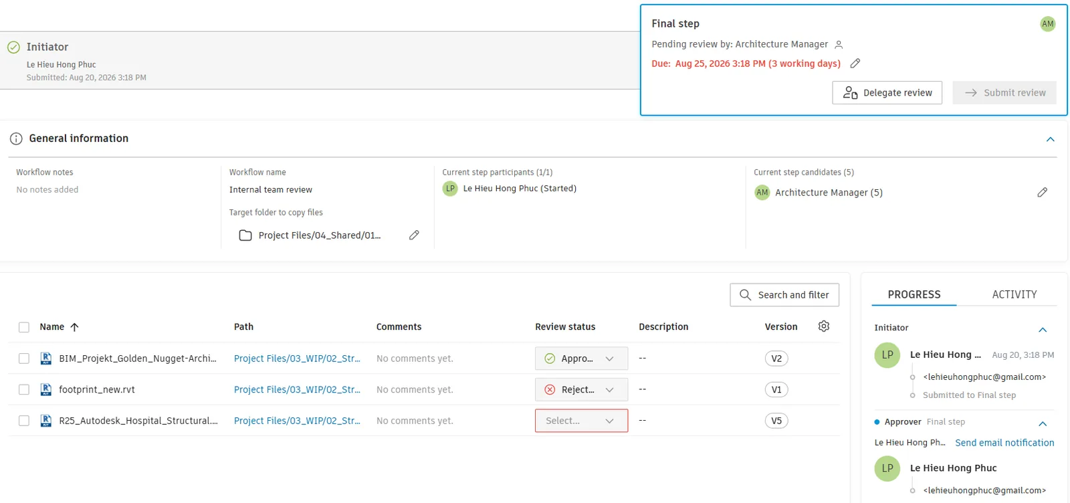Click the AM avatar in Final step card
Image resolution: width=1070 pixels, height=503 pixels.
coord(1047,24)
